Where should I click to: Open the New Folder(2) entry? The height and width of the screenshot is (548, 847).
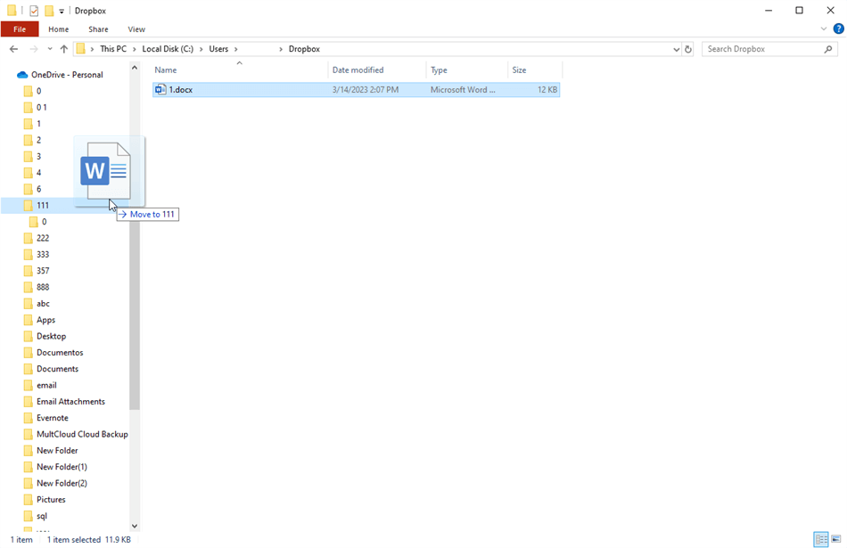pos(62,483)
